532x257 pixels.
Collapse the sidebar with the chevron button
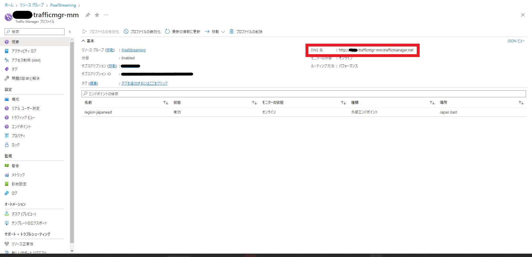[x=70, y=32]
